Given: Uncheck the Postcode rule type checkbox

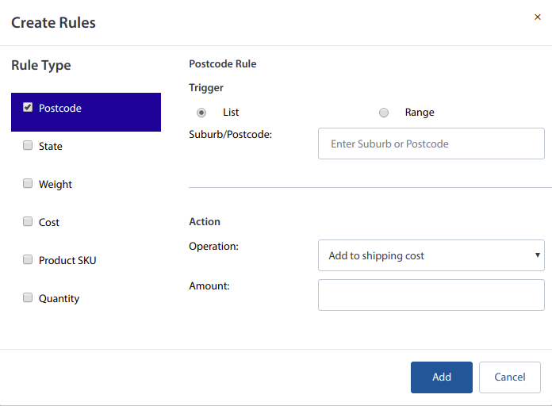Looking at the screenshot, I should click(28, 107).
